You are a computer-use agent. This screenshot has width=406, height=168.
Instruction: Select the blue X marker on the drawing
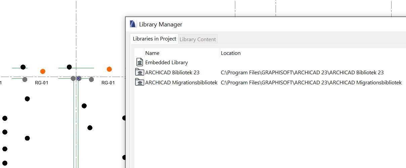coord(79,78)
